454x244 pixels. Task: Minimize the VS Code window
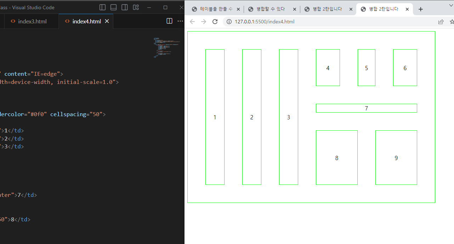pos(149,7)
